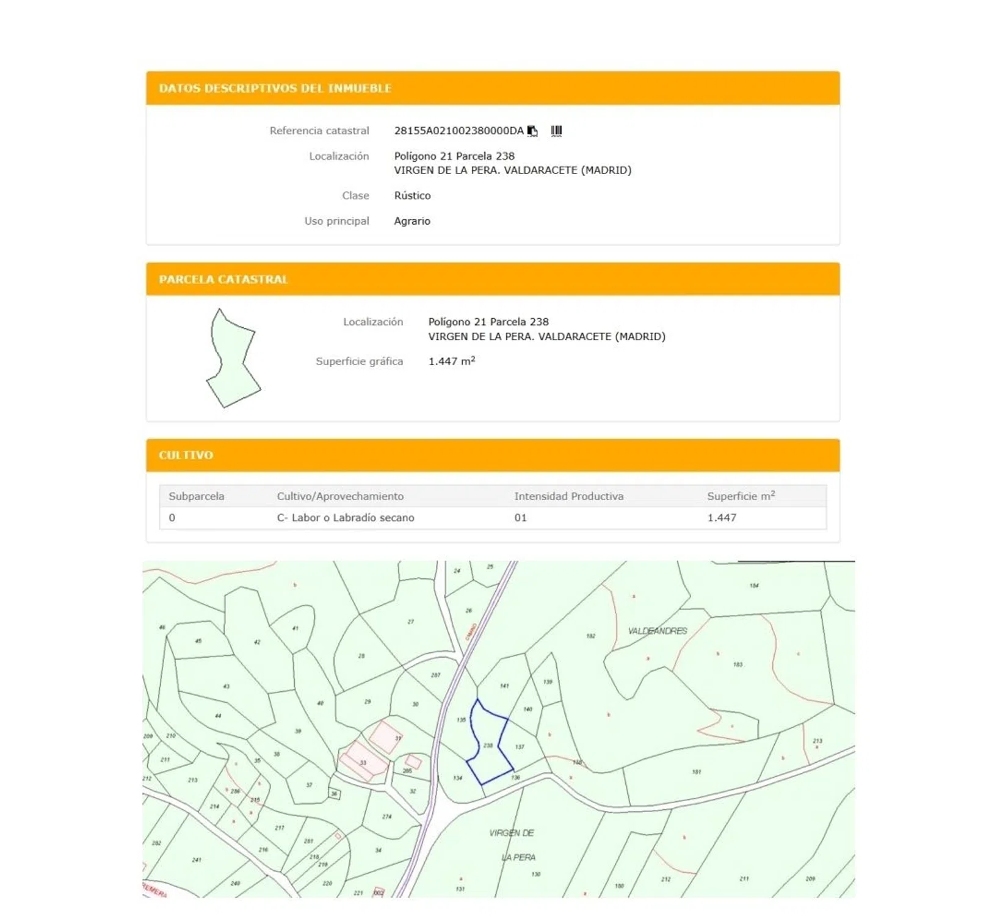Click the Rústico class value
The image size is (997, 916).
pos(412,196)
